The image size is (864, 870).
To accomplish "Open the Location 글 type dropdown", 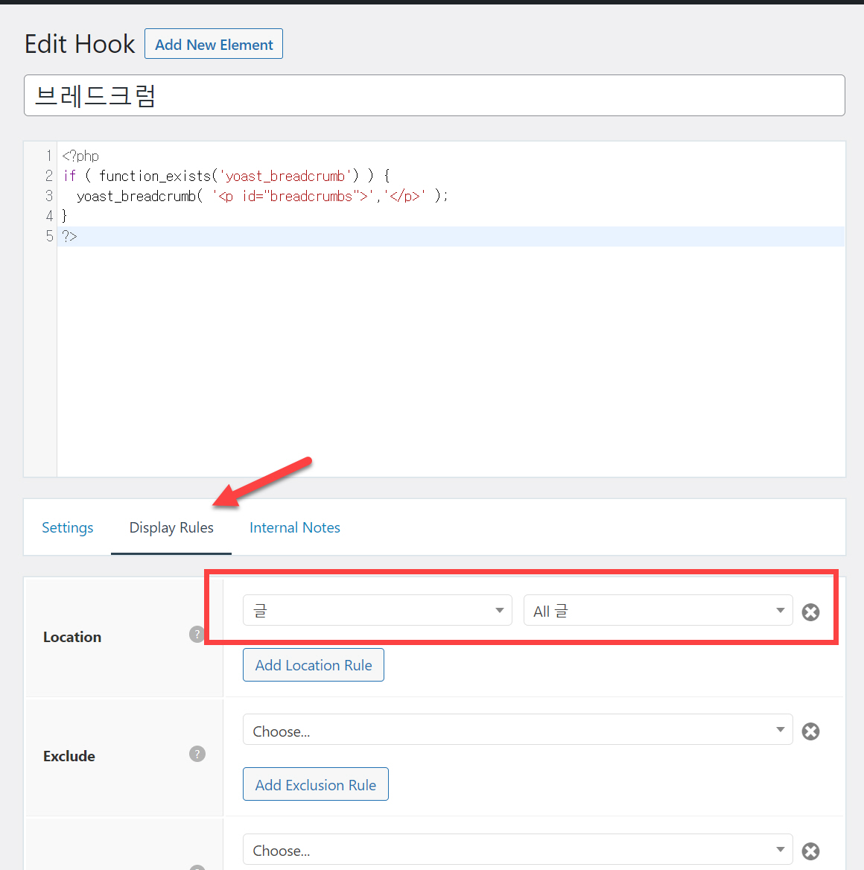I will (x=378, y=610).
